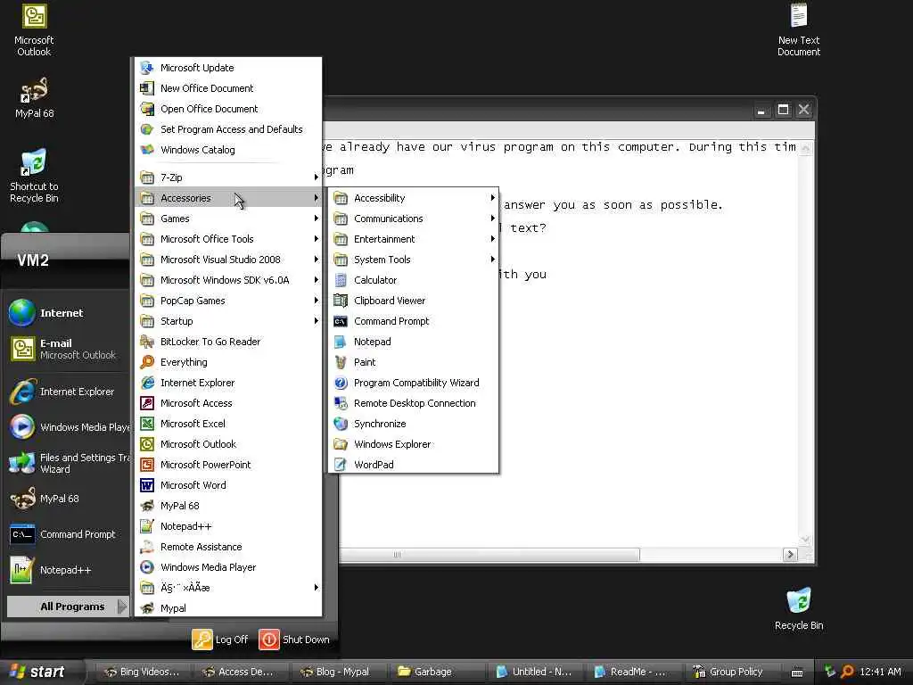Launch Remote Assistance

227,547
